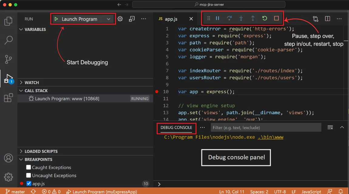
Task: Click the Step Over debug icon
Action: (x=229, y=18)
